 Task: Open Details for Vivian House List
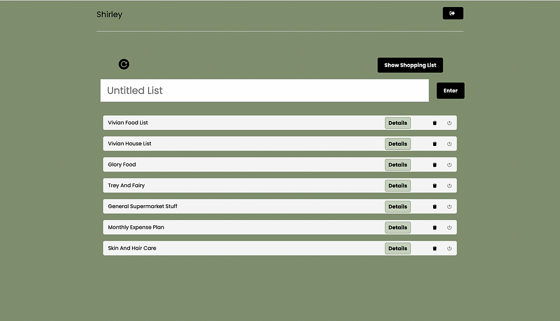pos(398,144)
